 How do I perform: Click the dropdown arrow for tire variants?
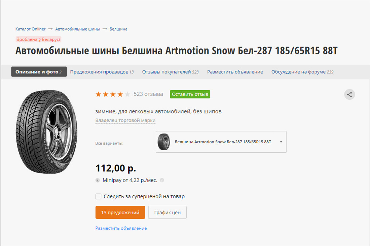pyautogui.click(x=281, y=142)
